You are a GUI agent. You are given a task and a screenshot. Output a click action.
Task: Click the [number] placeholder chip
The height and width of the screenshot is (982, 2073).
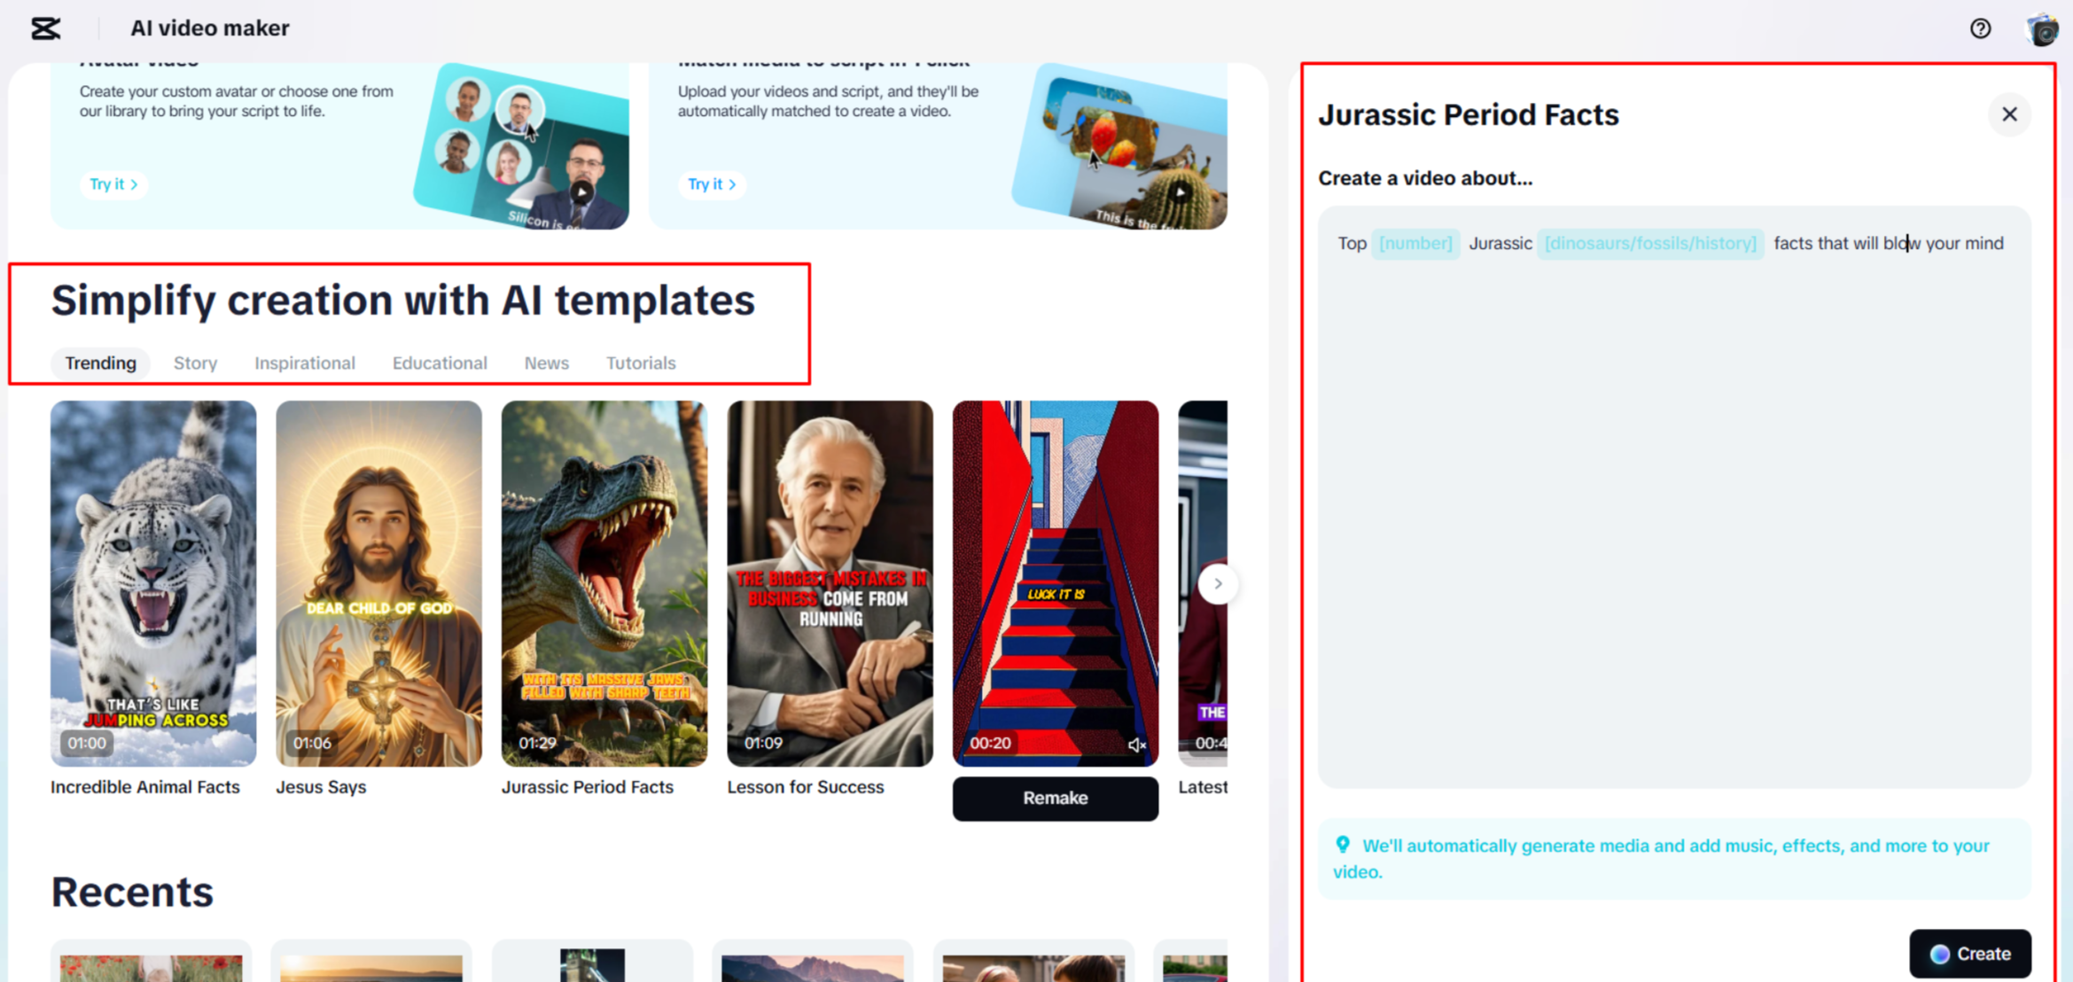pyautogui.click(x=1415, y=244)
